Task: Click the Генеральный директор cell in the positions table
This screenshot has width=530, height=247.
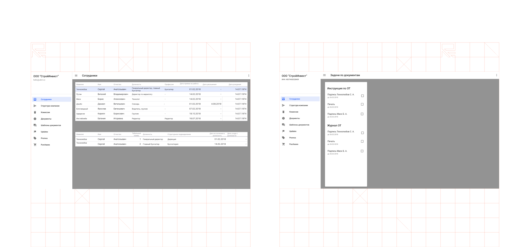Action: coord(153,139)
